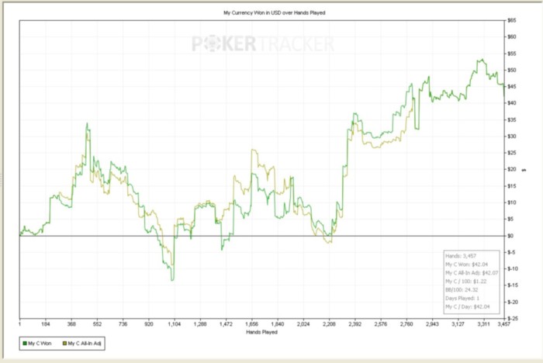The height and width of the screenshot is (363, 543).
Task: Click the $0 y-axis label
Action: (510, 236)
